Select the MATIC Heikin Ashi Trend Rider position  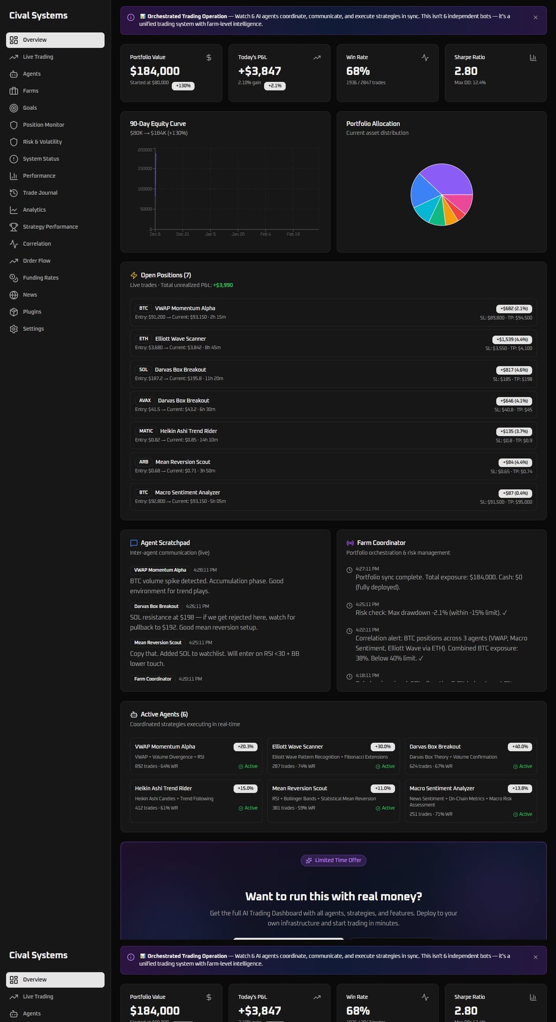333,435
